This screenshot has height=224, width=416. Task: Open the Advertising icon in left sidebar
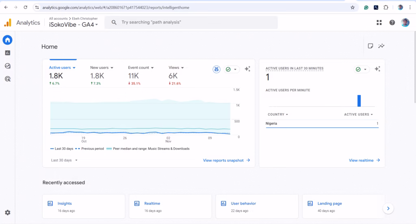point(7,79)
